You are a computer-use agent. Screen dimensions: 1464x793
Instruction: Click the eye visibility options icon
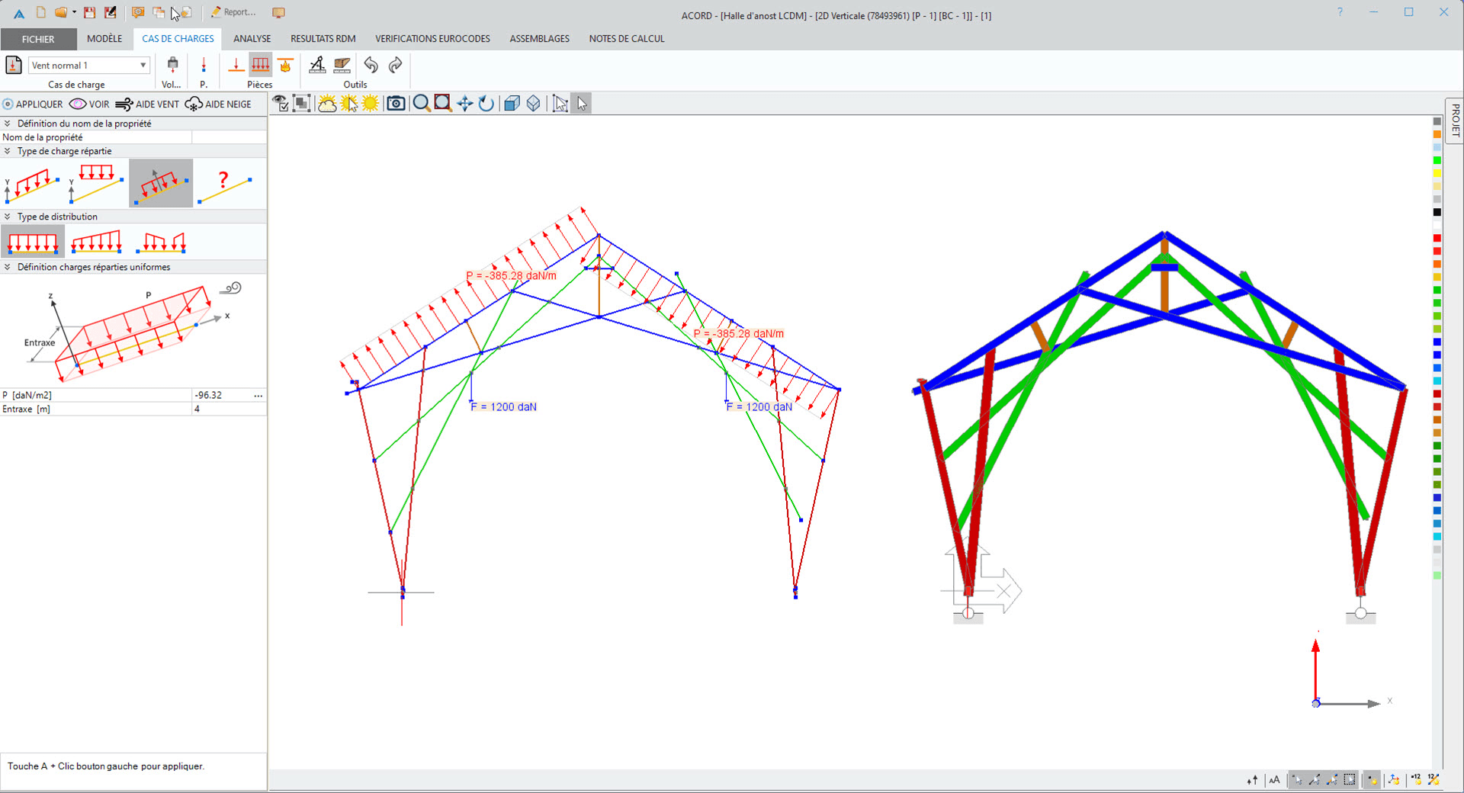[x=281, y=104]
